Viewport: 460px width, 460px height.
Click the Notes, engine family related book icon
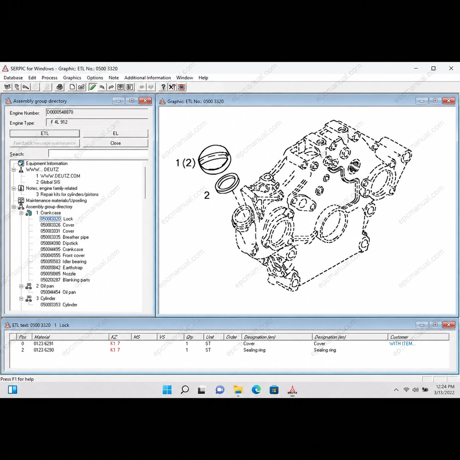(x=21, y=188)
